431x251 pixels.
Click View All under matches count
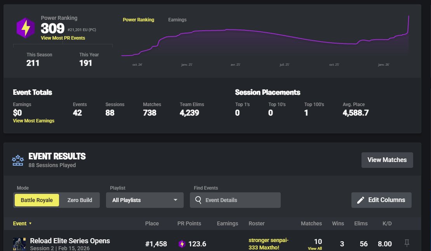pos(315,249)
